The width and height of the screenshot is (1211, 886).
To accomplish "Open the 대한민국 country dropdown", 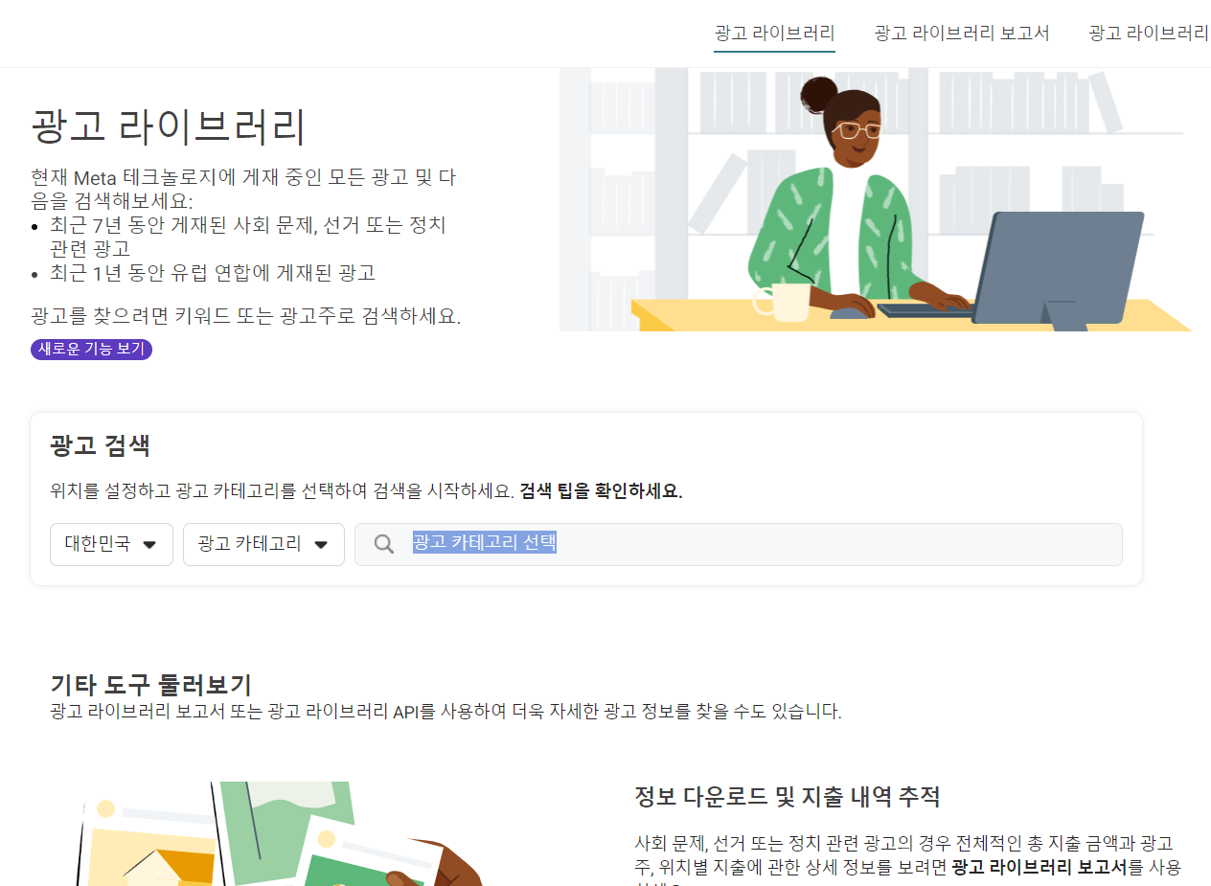I will pos(111,544).
